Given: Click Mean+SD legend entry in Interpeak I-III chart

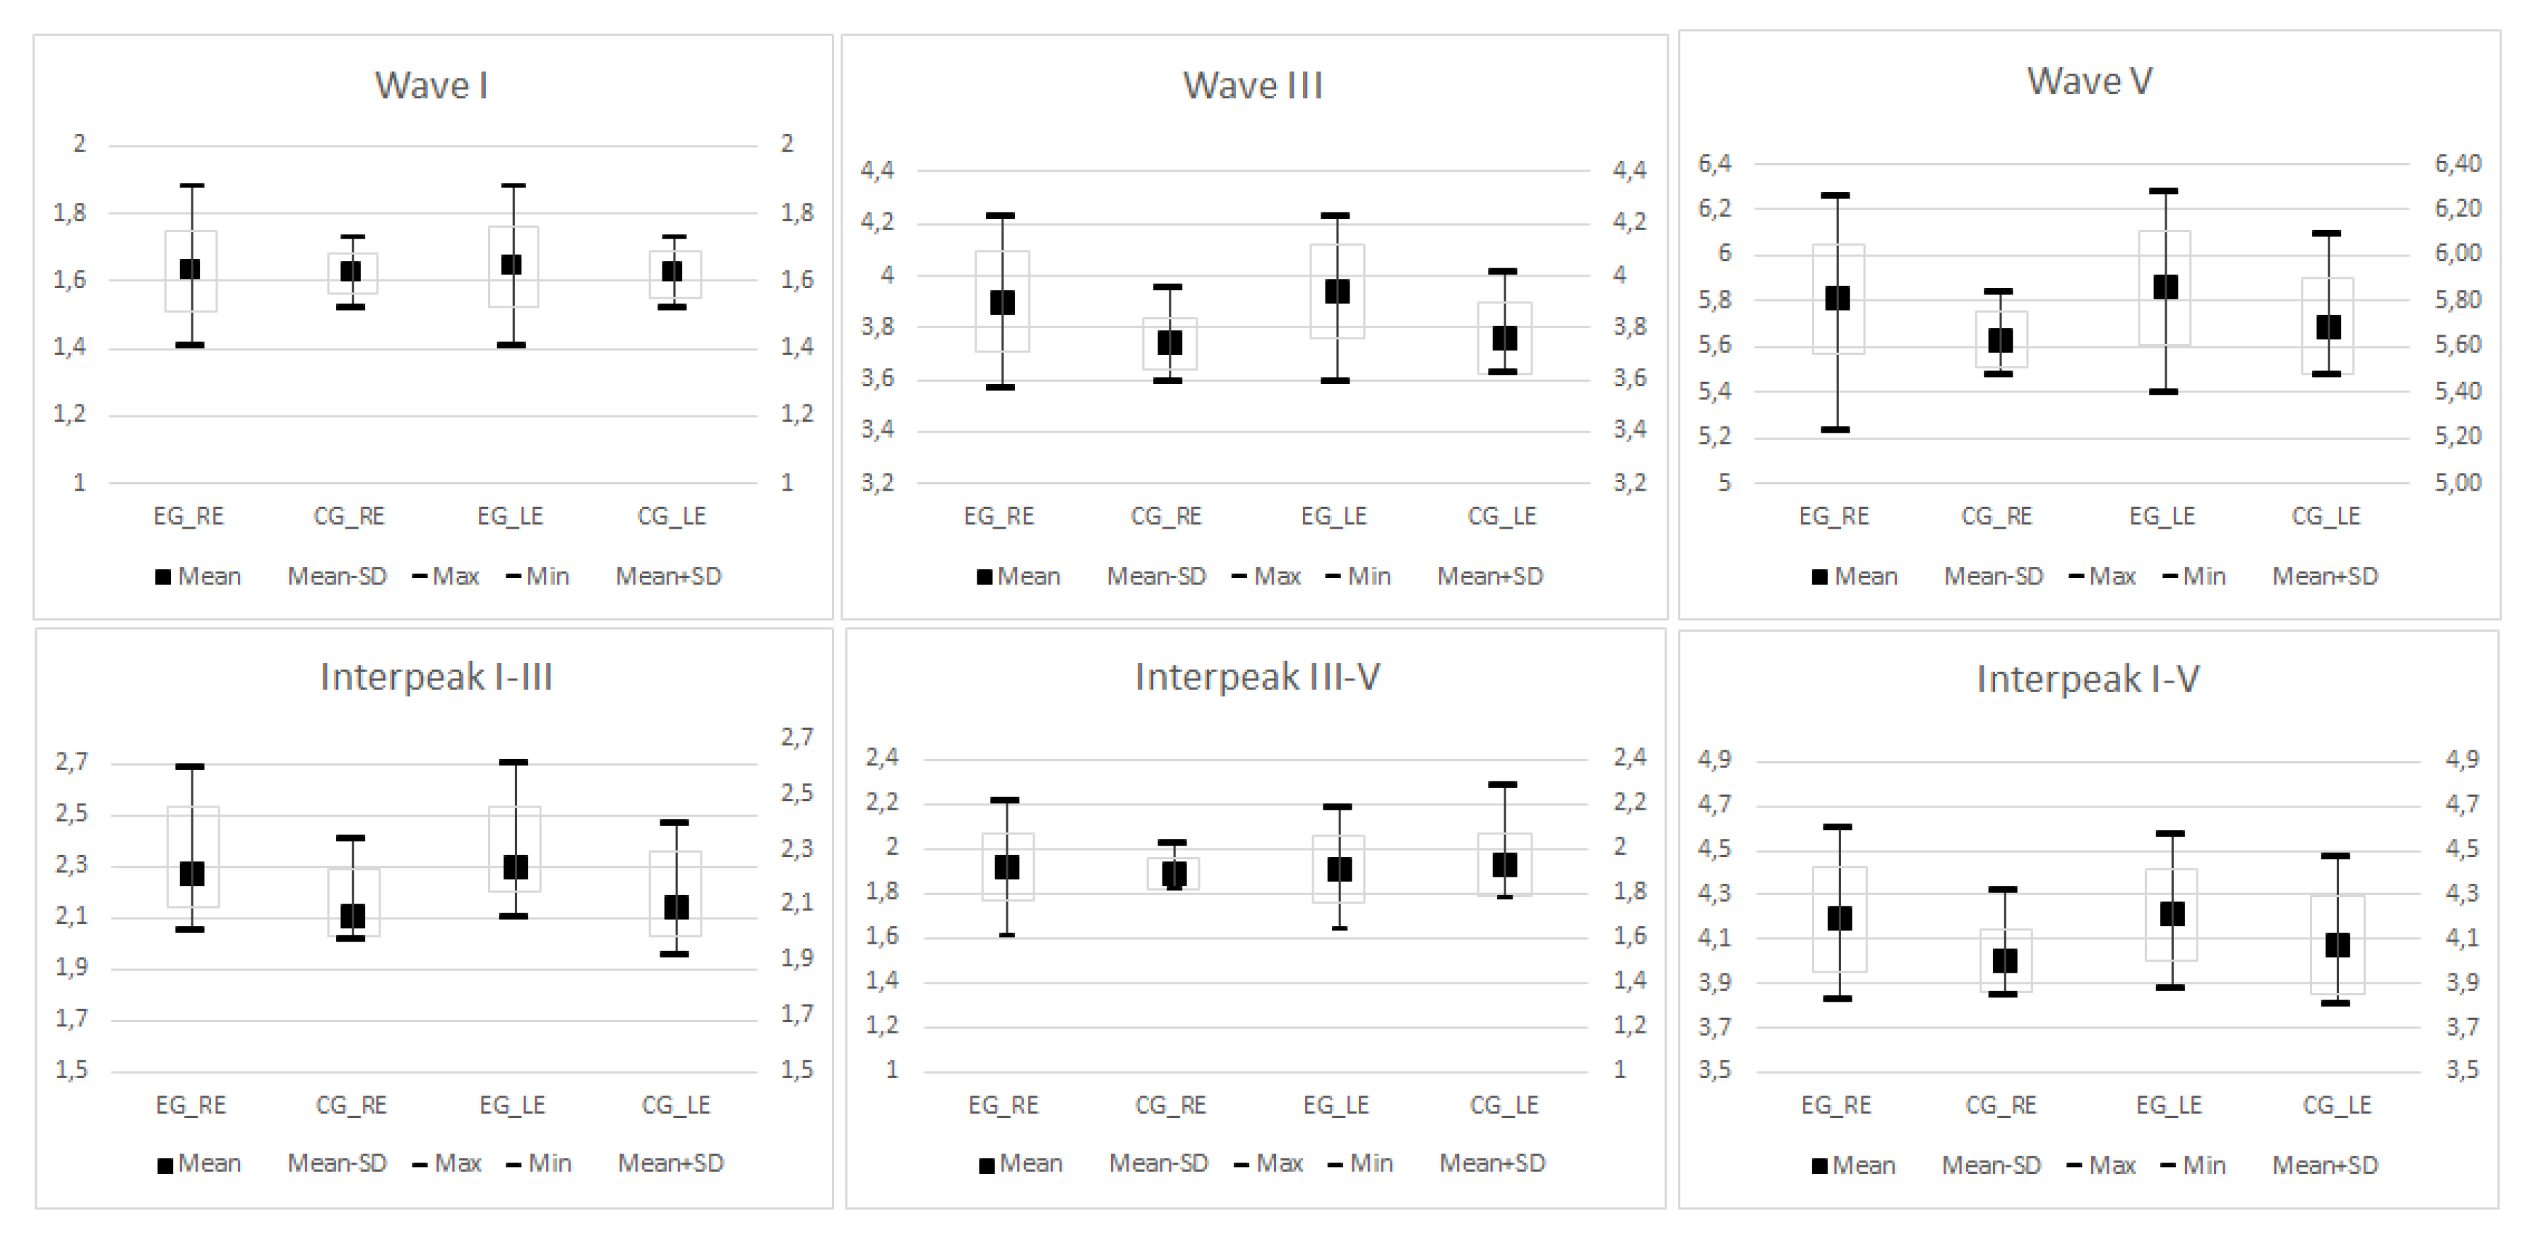Looking at the screenshot, I should 670,1163.
